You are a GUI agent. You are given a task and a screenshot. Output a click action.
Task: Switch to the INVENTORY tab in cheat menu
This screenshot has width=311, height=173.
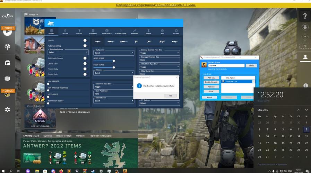[135, 31]
